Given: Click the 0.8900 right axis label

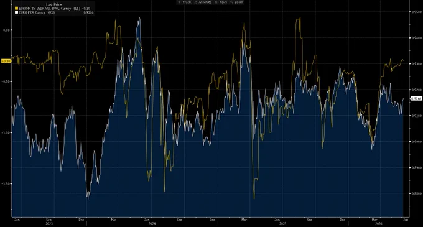Looking at the screenshot, I should point(416,167).
